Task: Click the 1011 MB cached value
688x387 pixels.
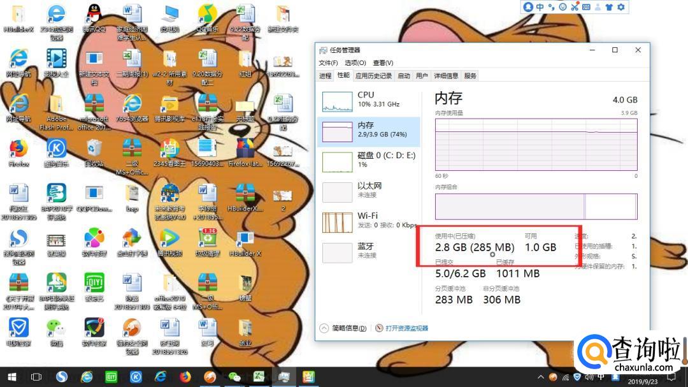Action: 518,274
